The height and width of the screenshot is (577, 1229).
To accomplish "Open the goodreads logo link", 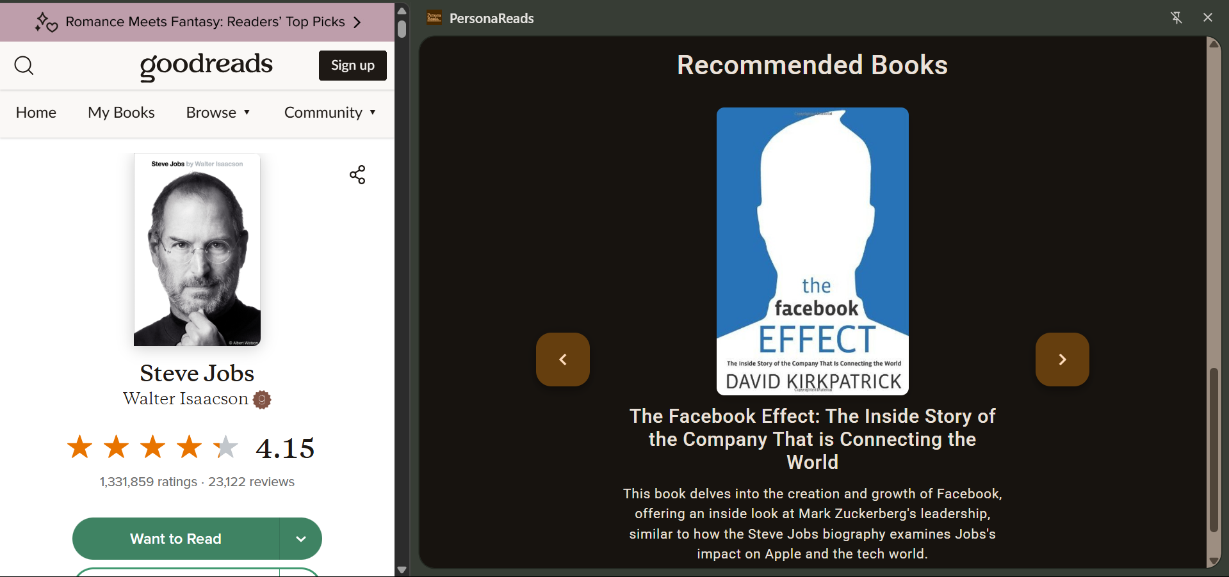I will (x=206, y=66).
